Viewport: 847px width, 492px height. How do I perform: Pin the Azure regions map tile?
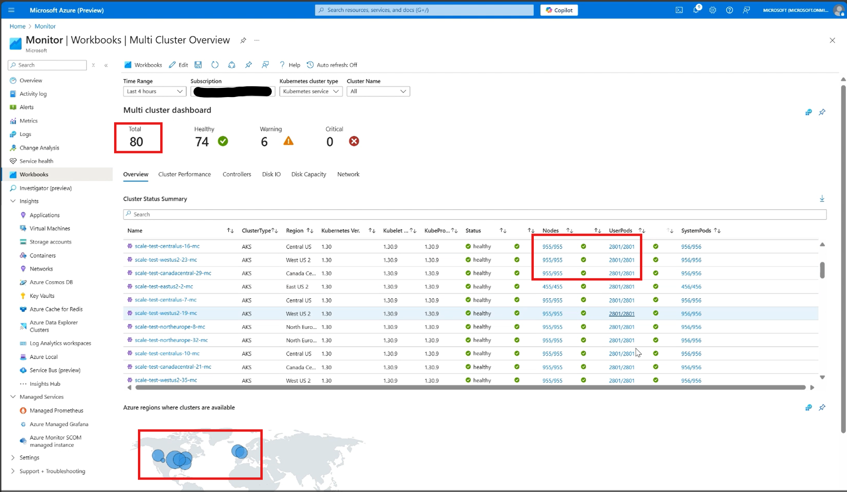coord(822,407)
